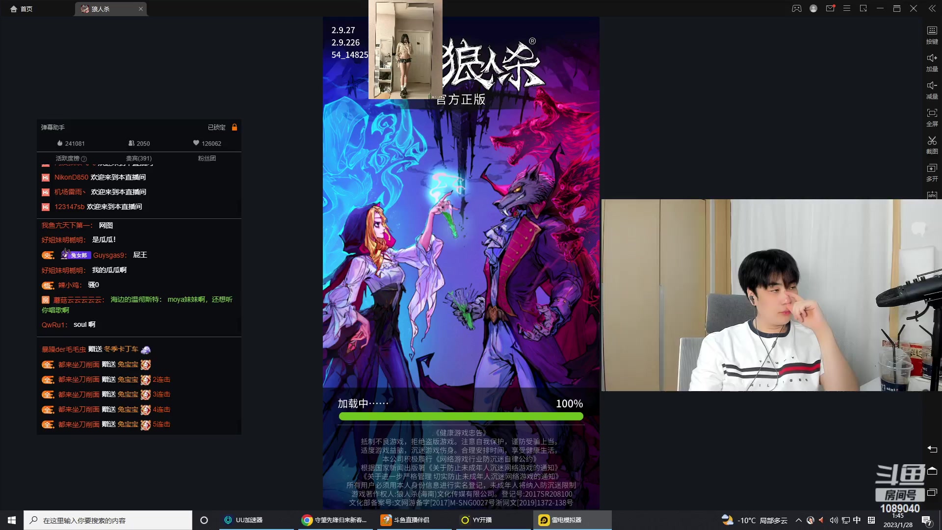Click the 加载中 loading text

pyautogui.click(x=363, y=404)
